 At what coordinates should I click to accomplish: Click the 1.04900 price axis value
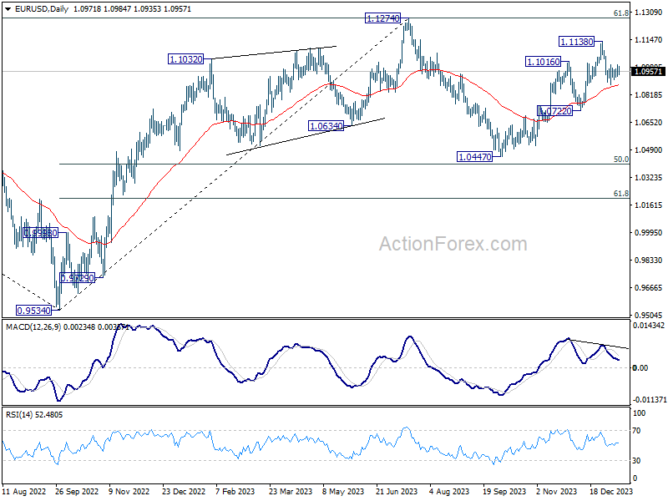(x=649, y=150)
